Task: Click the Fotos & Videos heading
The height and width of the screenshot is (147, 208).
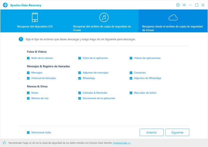Action: [37, 52]
